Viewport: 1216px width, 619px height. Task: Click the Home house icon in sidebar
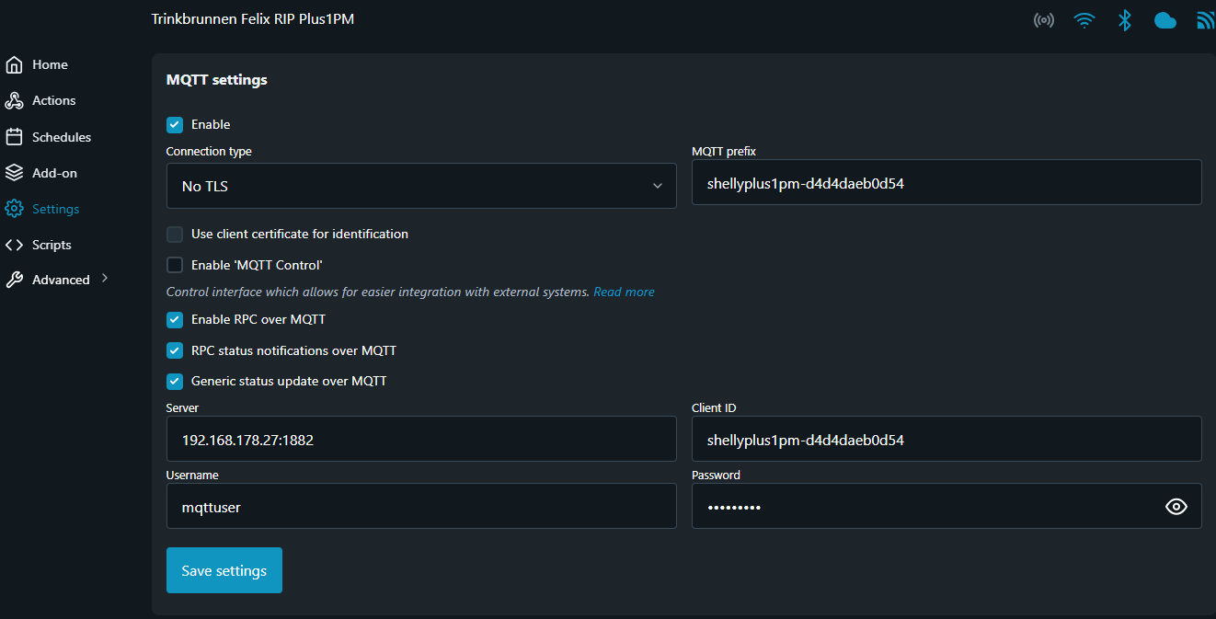(14, 65)
